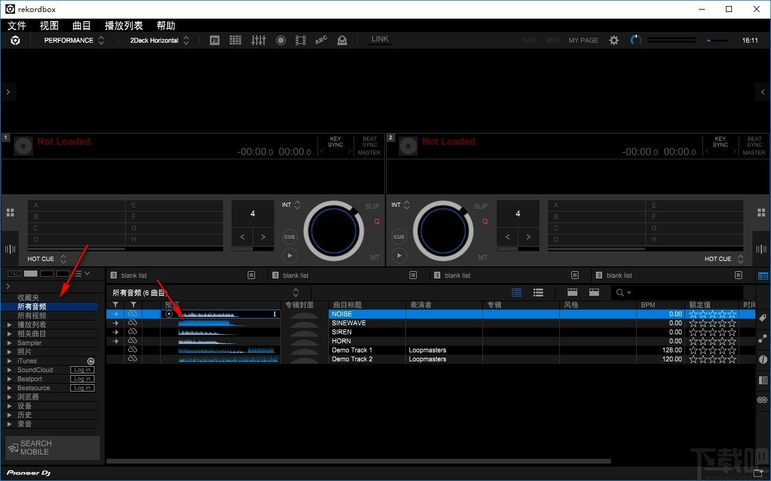Toggle quantize Q on deck 2
The width and height of the screenshot is (771, 481).
pos(485,221)
